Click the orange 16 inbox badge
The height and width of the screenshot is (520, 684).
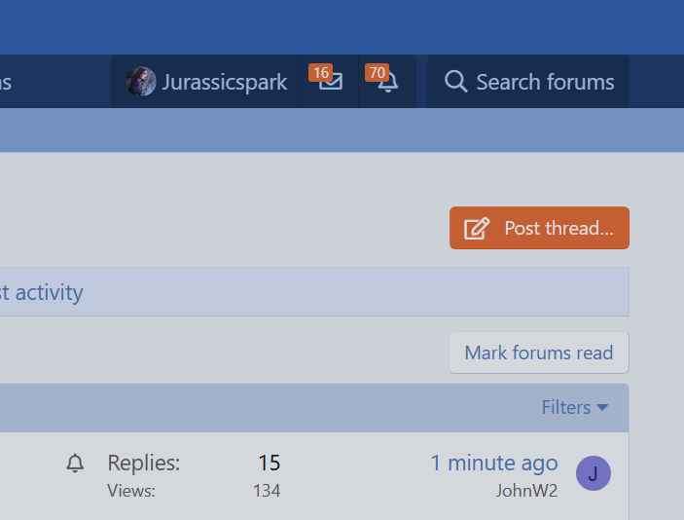coord(320,73)
